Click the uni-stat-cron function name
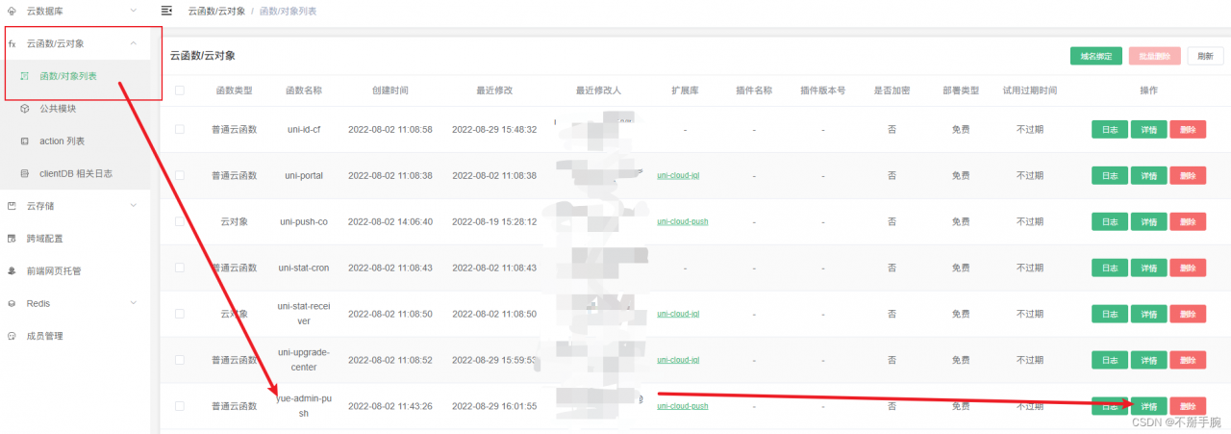1231x434 pixels. [304, 268]
